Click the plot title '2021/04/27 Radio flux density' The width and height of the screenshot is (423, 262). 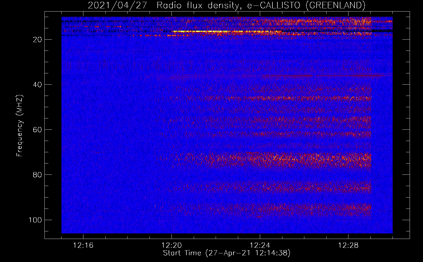226,5
